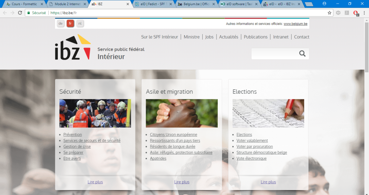Click the search magnifier icon

[302, 54]
